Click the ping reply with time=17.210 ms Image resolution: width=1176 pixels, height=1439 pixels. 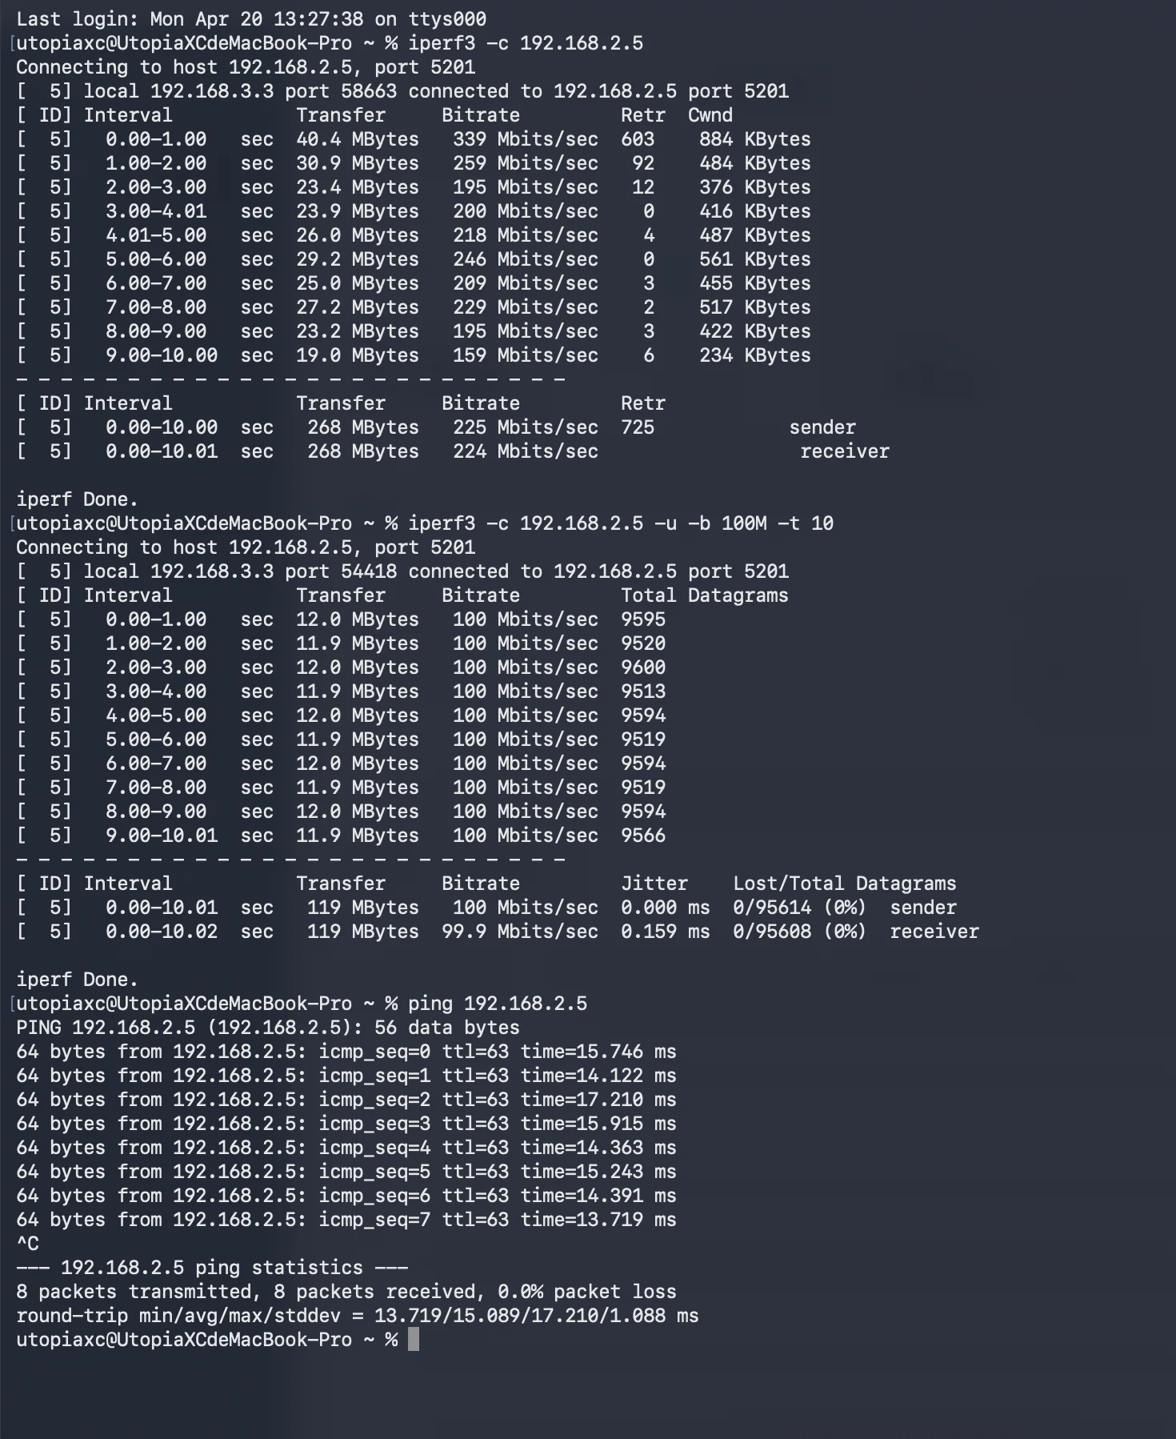click(346, 1100)
